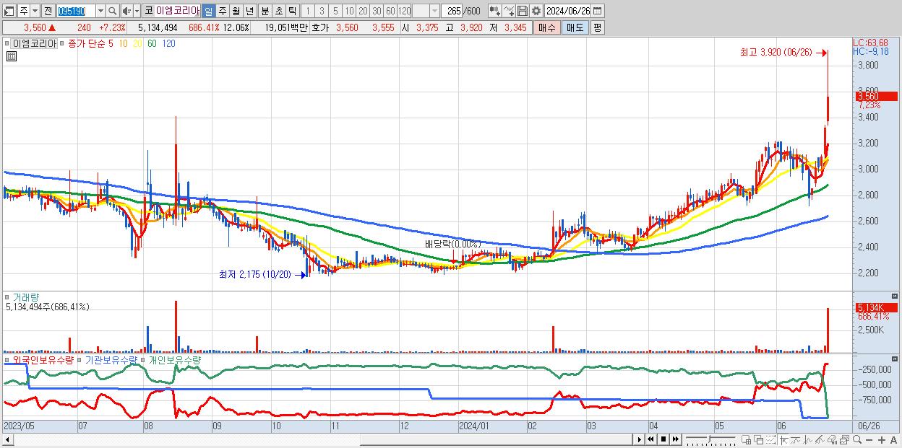Click the blue 매도 (sell) button

[x=575, y=27]
